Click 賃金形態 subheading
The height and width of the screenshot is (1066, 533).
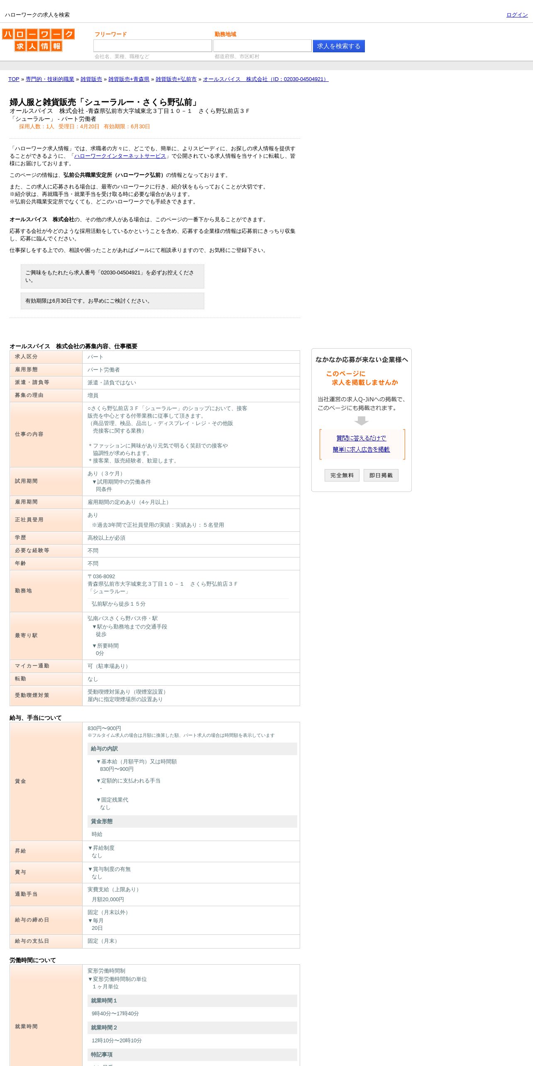coord(192,822)
